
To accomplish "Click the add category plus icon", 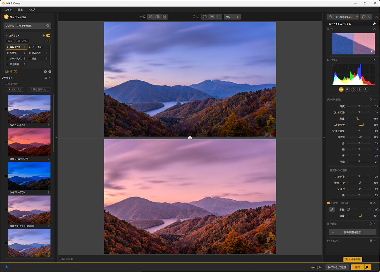I will [44, 36].
